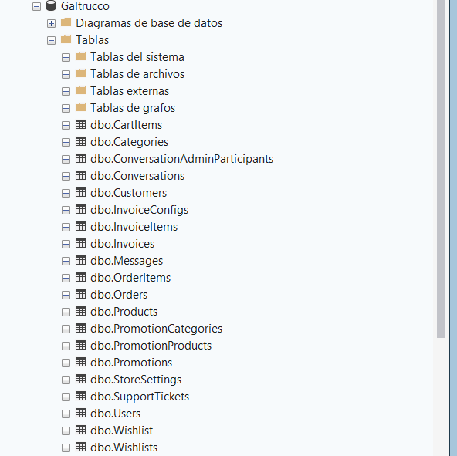The height and width of the screenshot is (456, 457).
Task: Expand Diagramas de base de datos
Action: point(51,23)
